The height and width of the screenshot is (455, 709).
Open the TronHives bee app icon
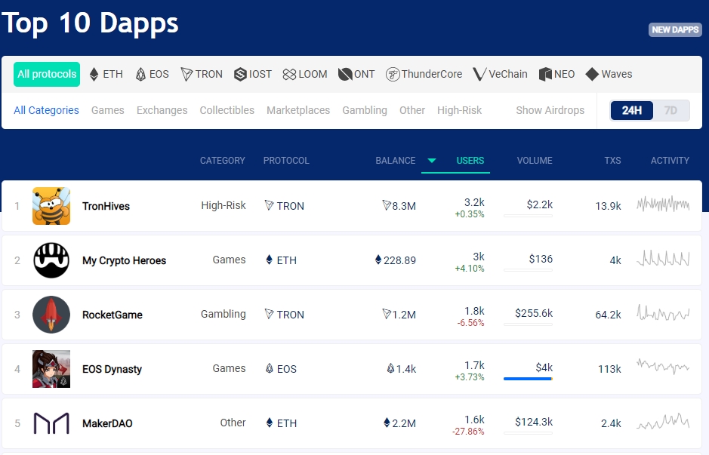[x=51, y=206]
